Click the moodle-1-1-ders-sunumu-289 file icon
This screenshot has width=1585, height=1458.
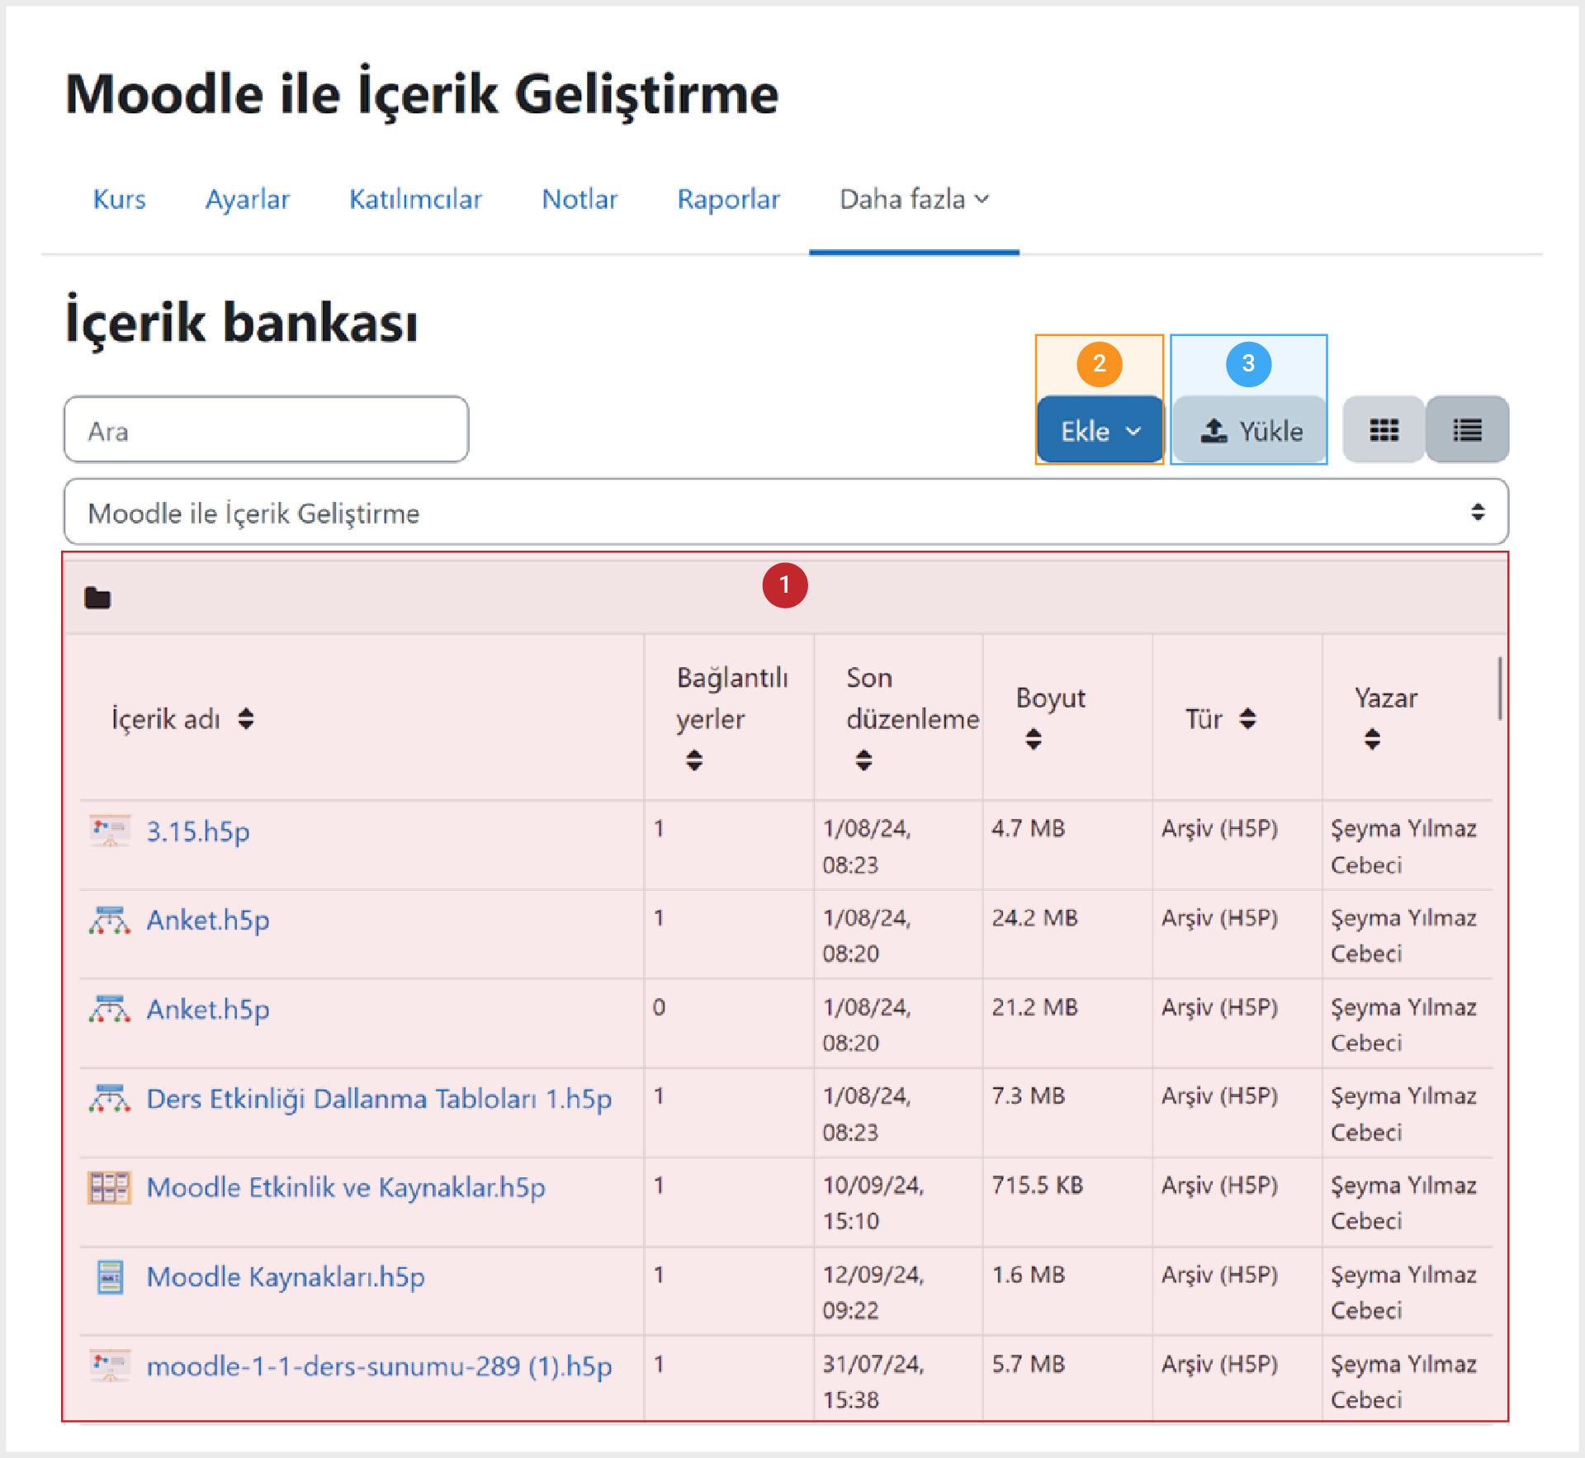pos(110,1366)
